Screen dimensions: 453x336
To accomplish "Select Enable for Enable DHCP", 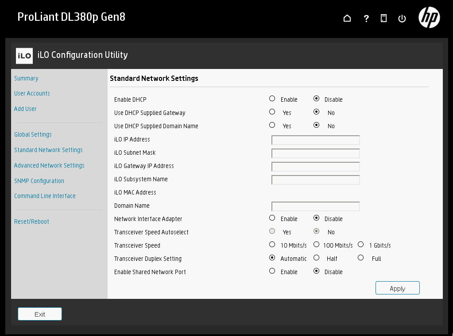I will tap(272, 99).
